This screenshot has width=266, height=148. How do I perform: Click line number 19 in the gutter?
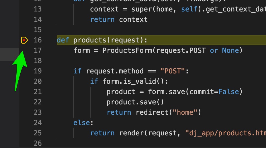38,71
